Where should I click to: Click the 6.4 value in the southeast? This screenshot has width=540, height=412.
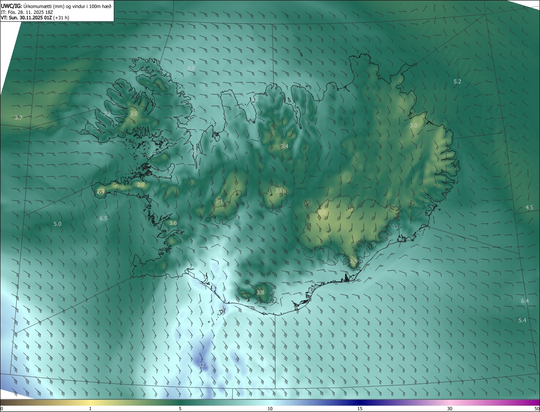tap(525, 301)
